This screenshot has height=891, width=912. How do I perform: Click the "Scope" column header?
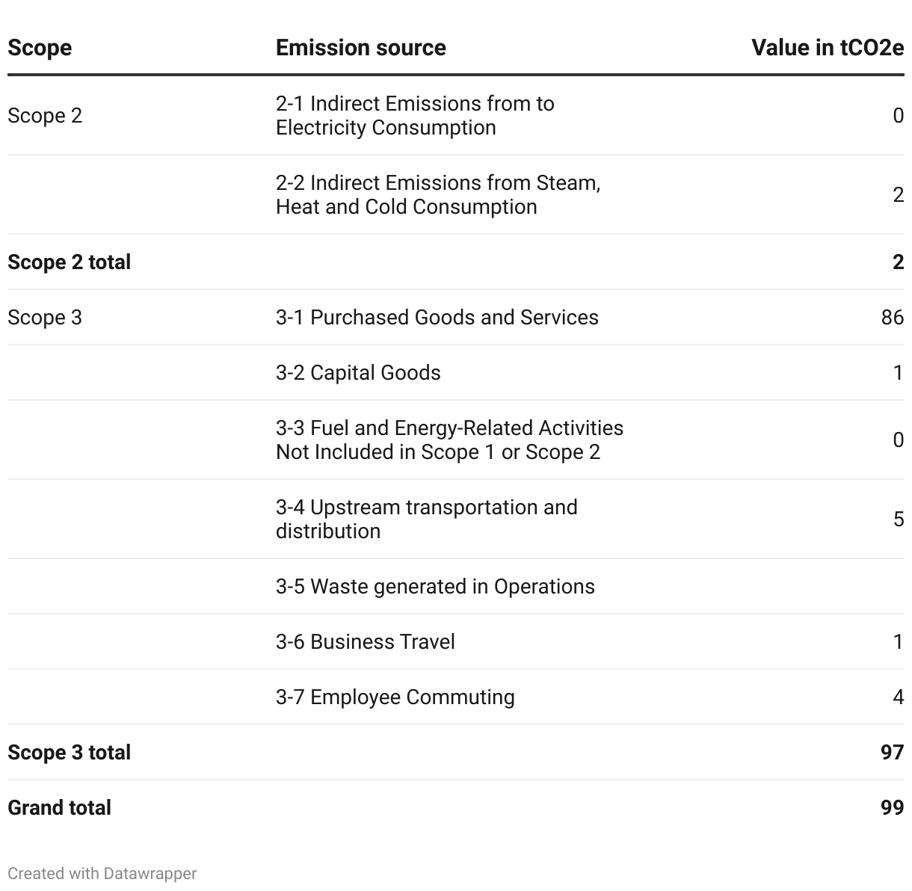point(40,48)
